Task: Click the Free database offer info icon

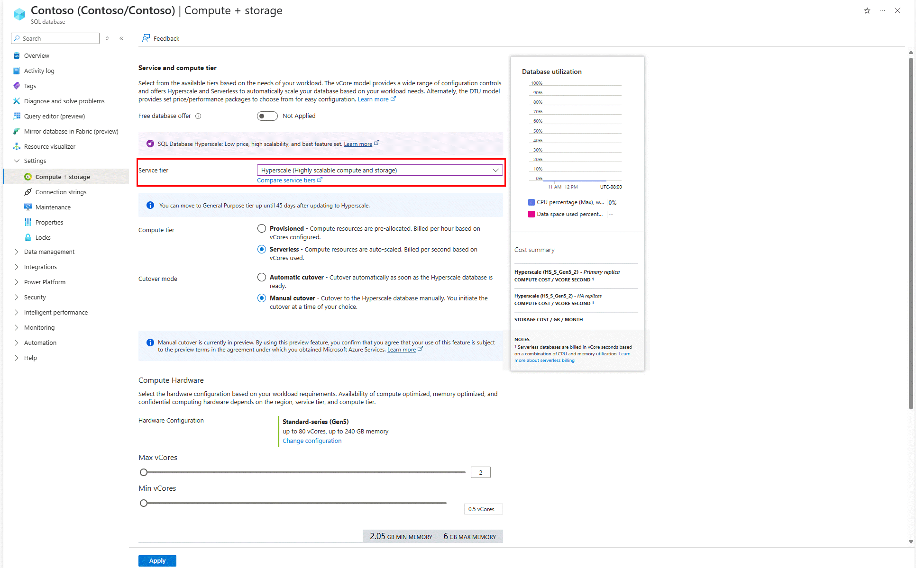Action: click(x=198, y=116)
